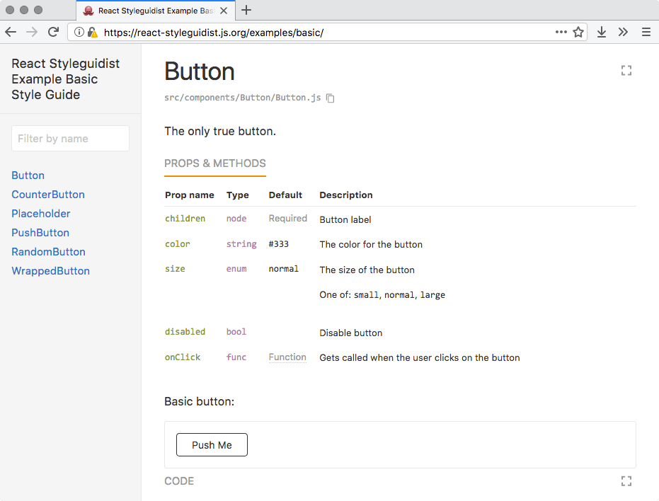Open a new browser tab
Viewport: 659px width, 501px height.
(246, 10)
